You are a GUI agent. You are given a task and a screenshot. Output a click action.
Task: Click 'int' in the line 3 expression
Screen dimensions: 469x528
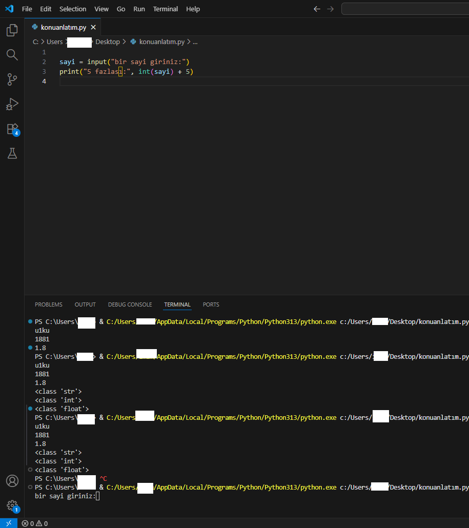tap(145, 72)
